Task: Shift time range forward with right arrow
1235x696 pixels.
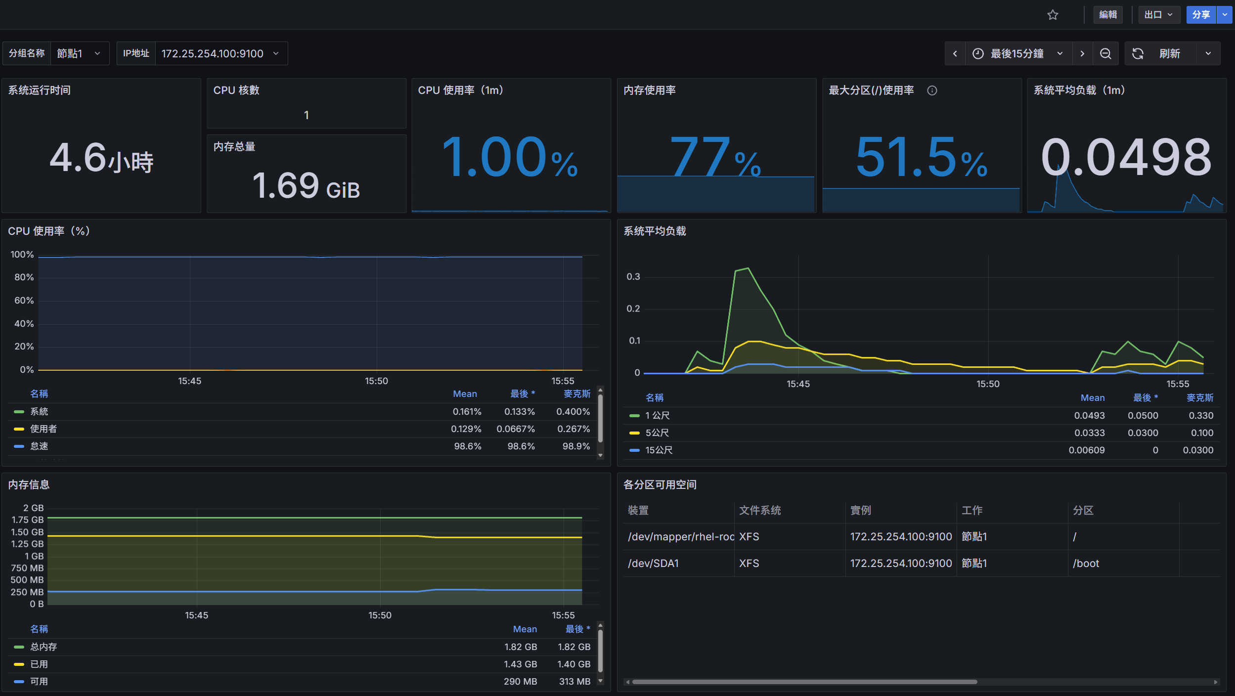Action: (x=1082, y=53)
